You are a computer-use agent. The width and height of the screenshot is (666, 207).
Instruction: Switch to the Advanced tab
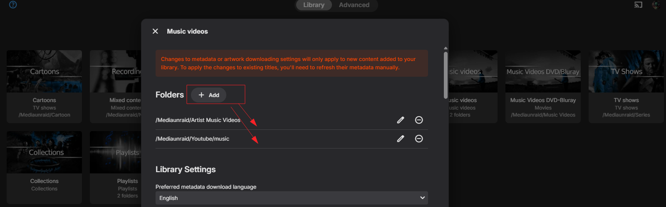pos(354,5)
